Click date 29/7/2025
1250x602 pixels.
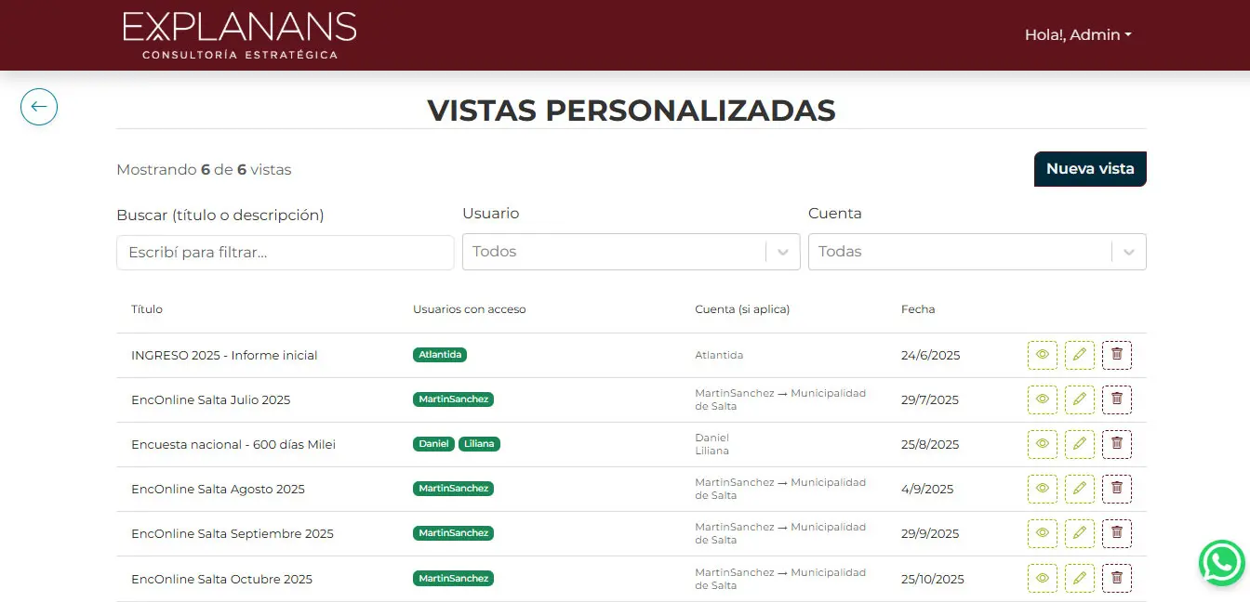pos(929,400)
